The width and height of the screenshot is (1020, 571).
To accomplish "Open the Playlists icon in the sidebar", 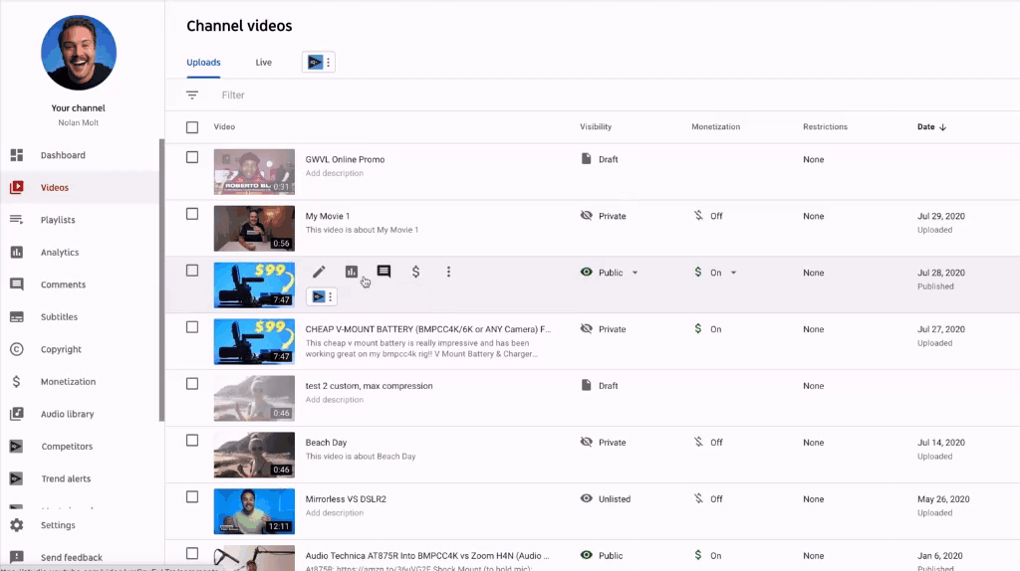I will [x=17, y=220].
